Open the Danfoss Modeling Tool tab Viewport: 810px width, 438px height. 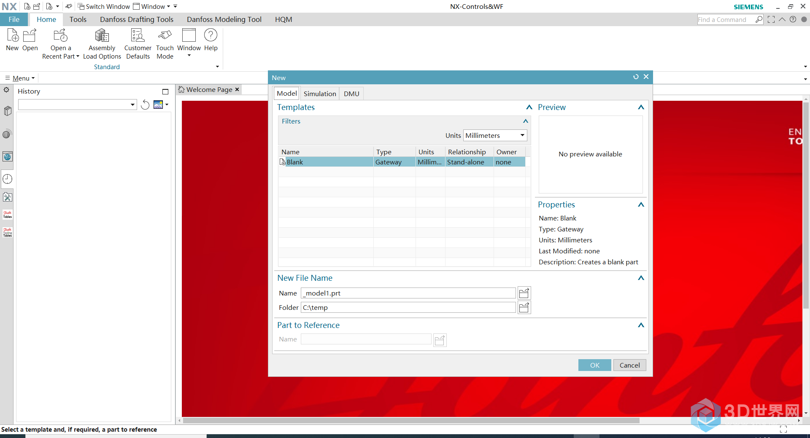click(x=224, y=19)
